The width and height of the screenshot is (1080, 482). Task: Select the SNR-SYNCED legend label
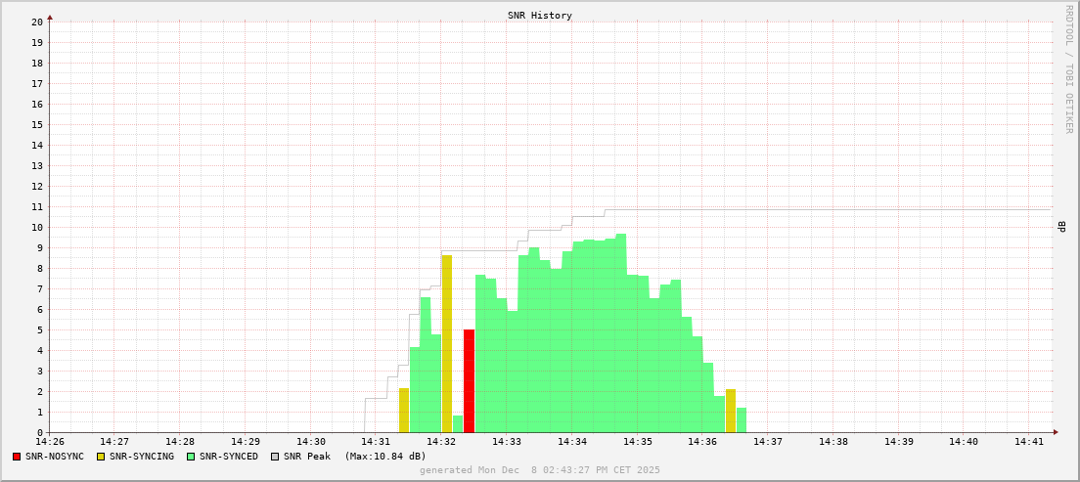[x=228, y=457]
